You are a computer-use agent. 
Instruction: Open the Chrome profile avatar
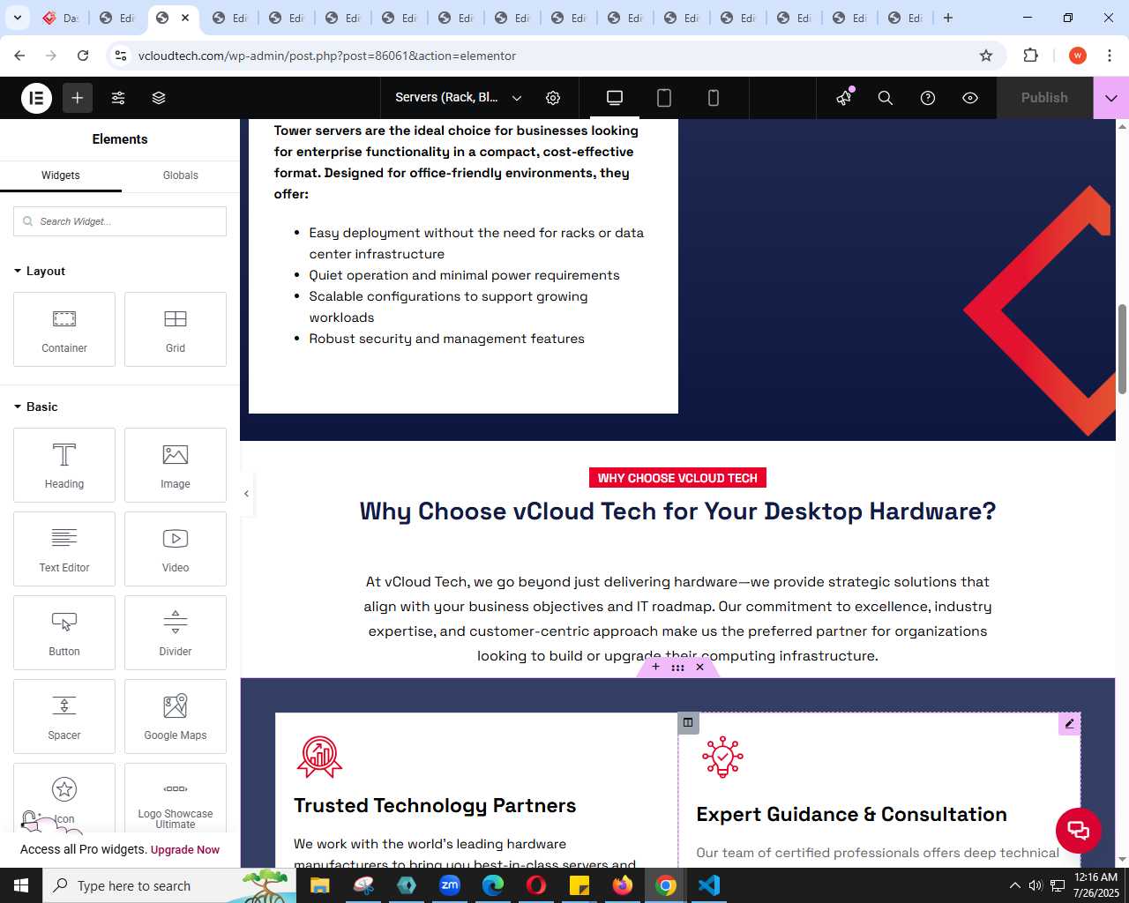pos(1078,56)
